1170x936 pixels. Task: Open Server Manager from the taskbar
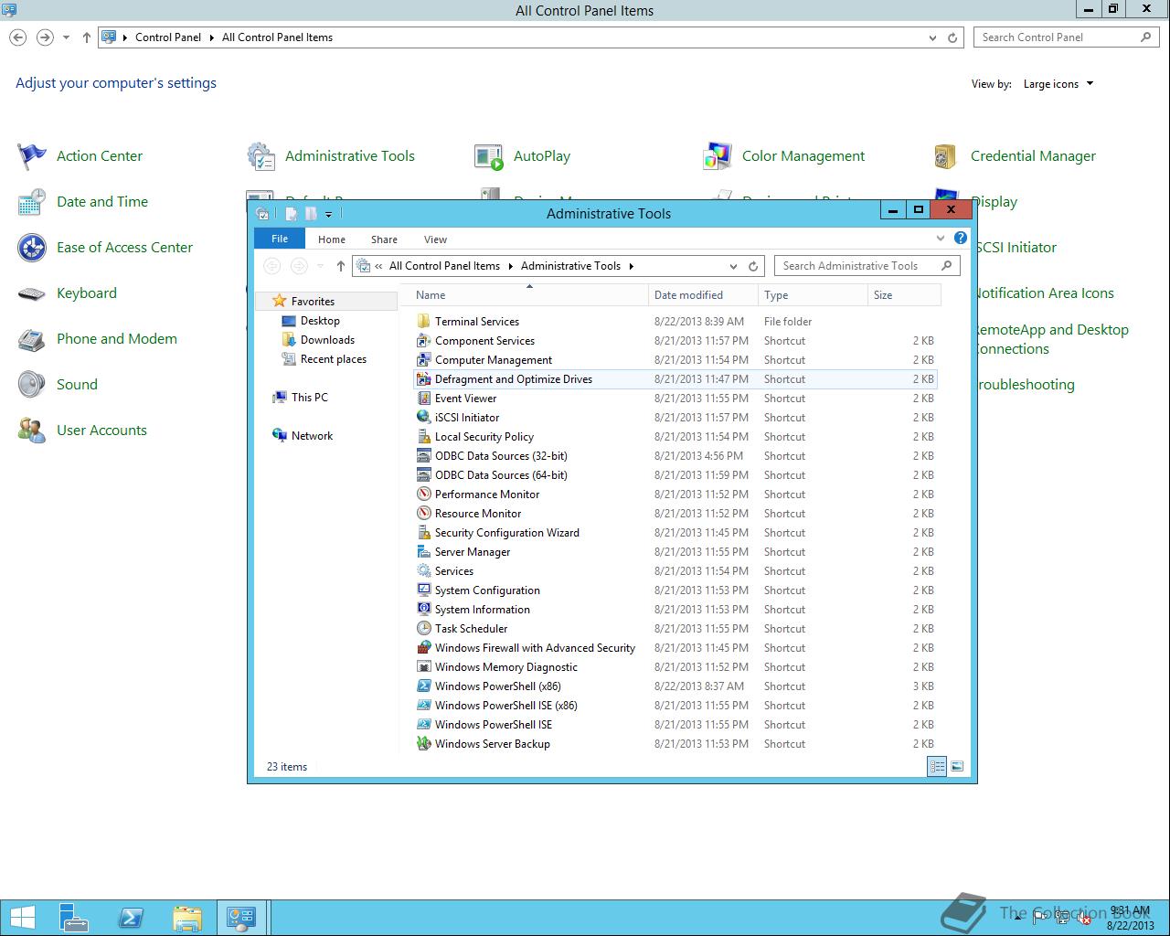74,918
